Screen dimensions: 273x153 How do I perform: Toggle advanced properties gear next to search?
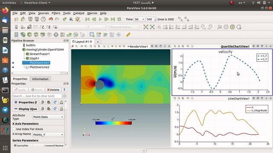coord(64,96)
